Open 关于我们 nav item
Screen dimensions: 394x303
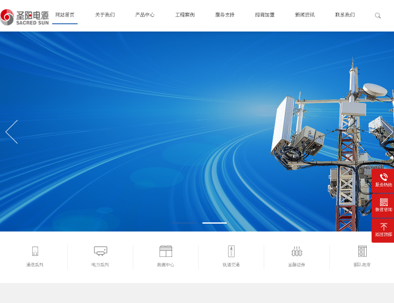pyautogui.click(x=105, y=15)
